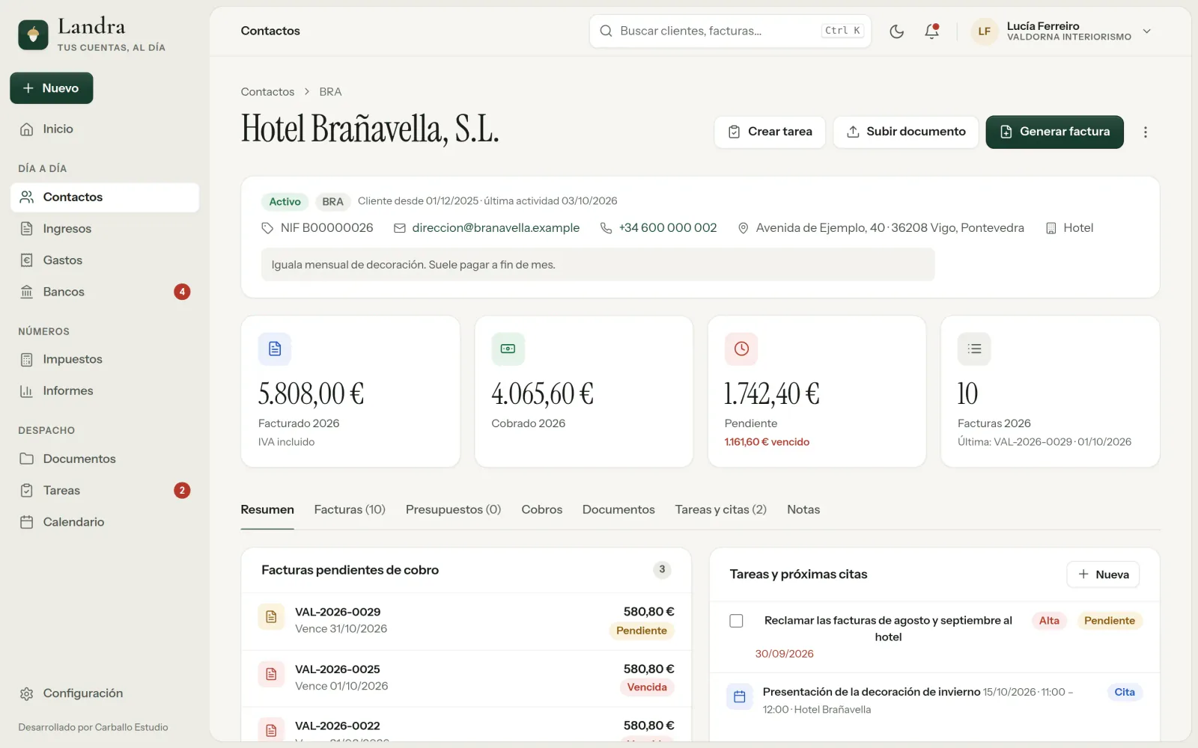Open the Presupuestos (0) tab
Screen dimensions: 1198x748
pos(453,509)
